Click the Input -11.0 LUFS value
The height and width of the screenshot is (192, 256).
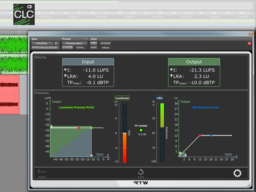[96, 70]
